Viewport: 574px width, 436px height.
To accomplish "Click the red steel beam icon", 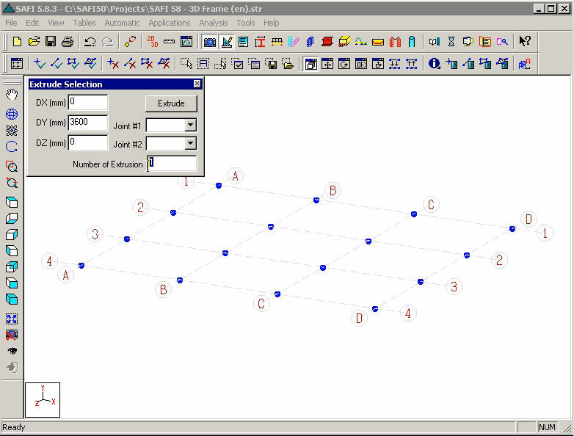I will [327, 41].
